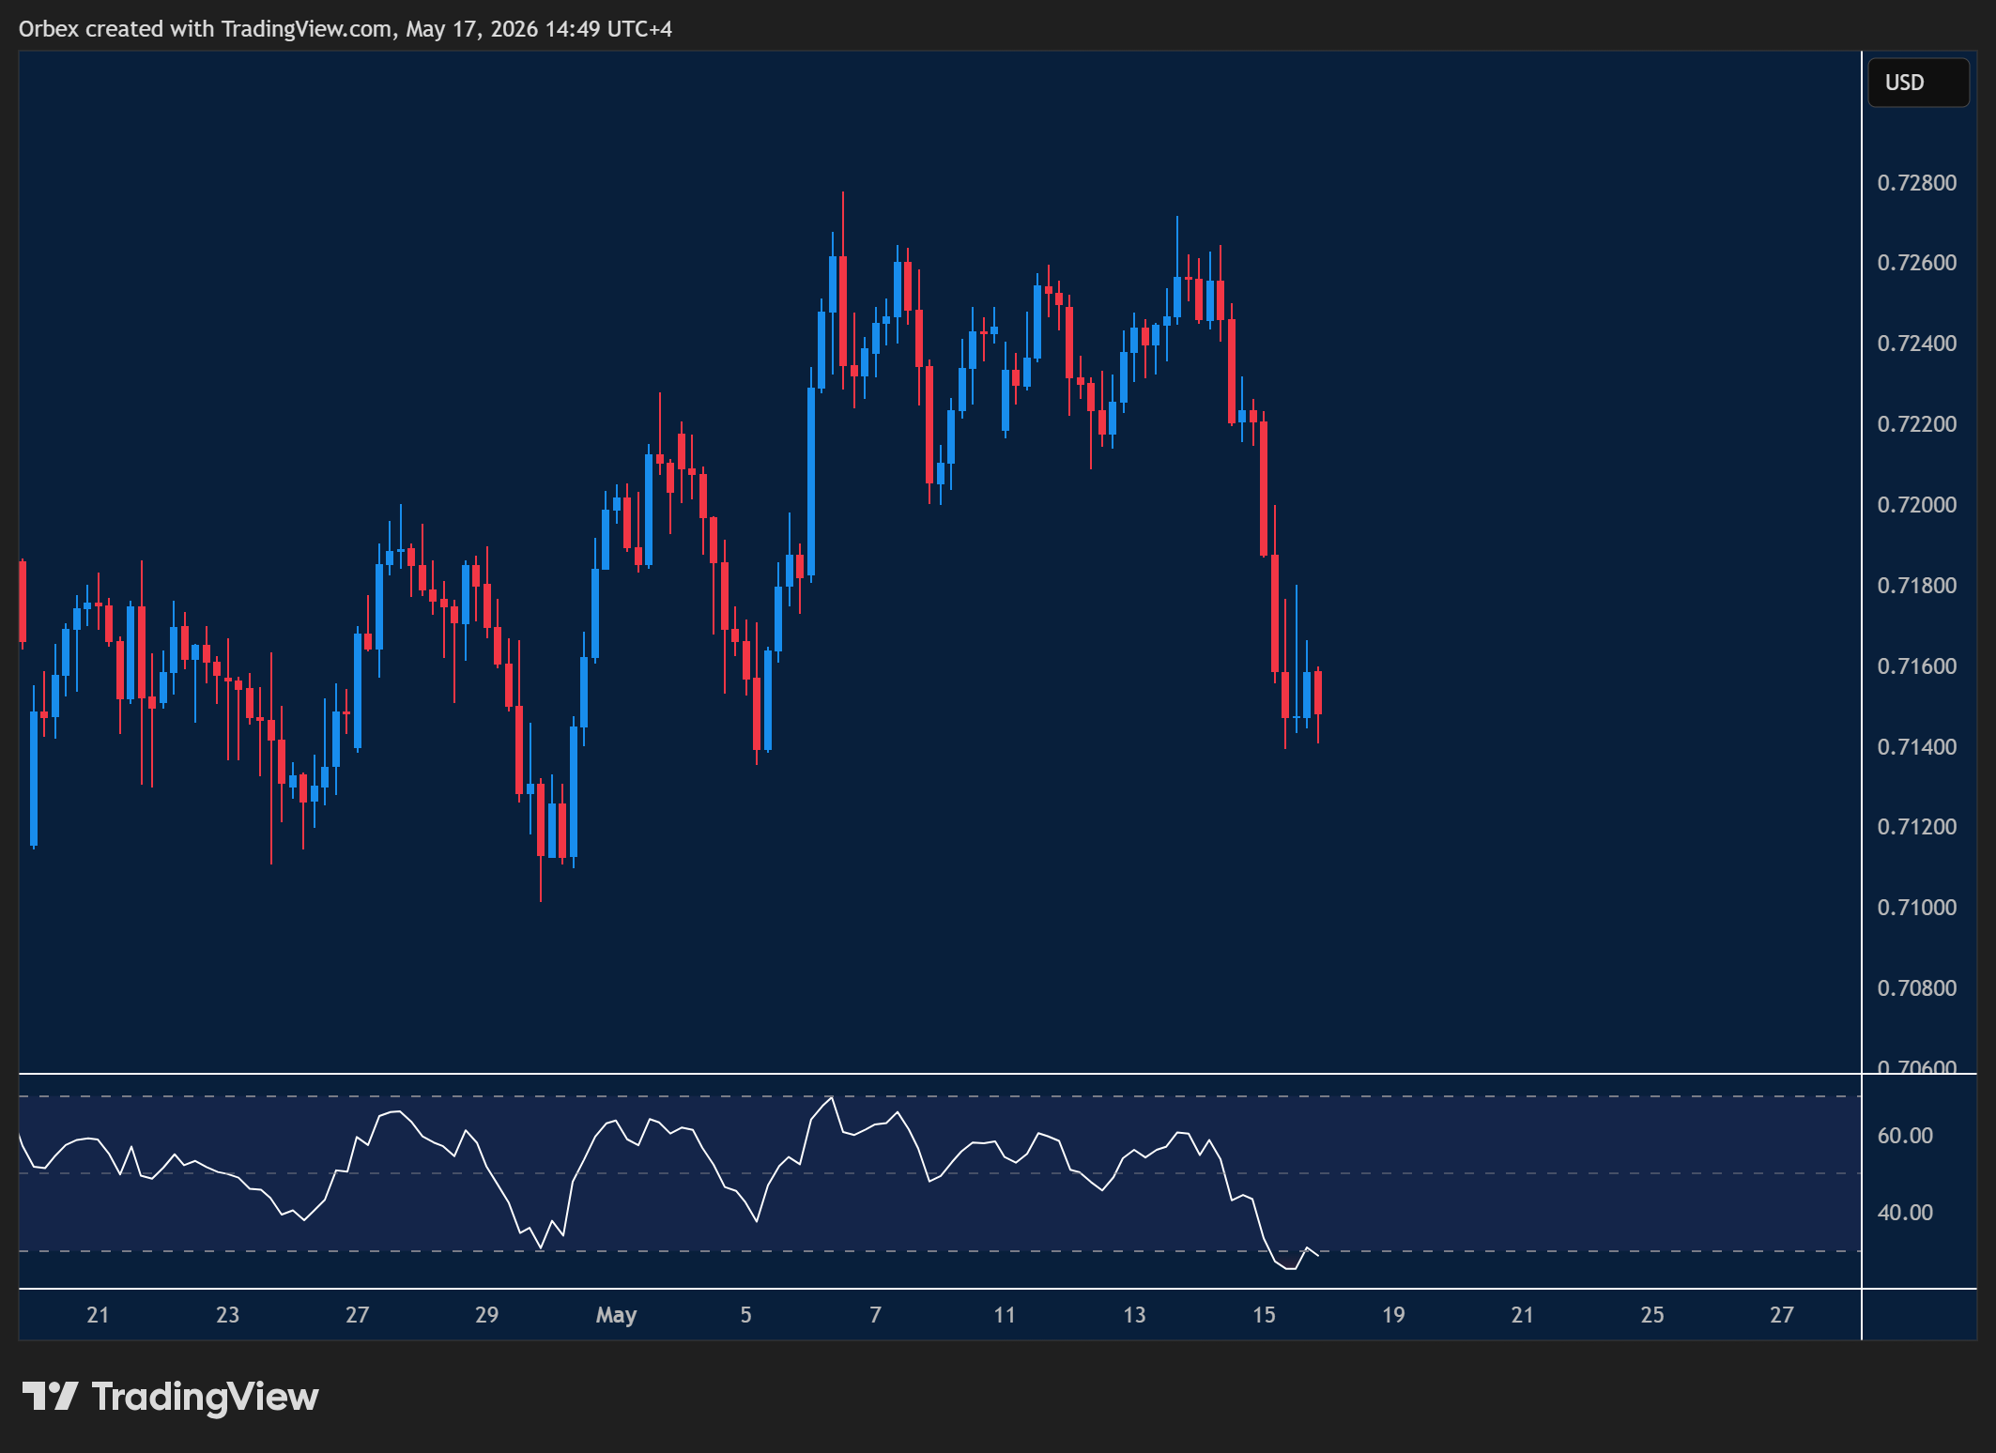Click the 0.72200 price label
Viewport: 1996px width, 1453px height.
tap(1917, 424)
